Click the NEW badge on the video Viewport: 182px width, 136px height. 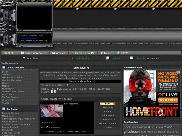coord(107,104)
